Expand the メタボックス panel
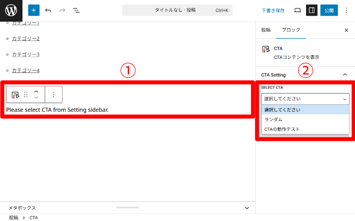 tap(247, 208)
